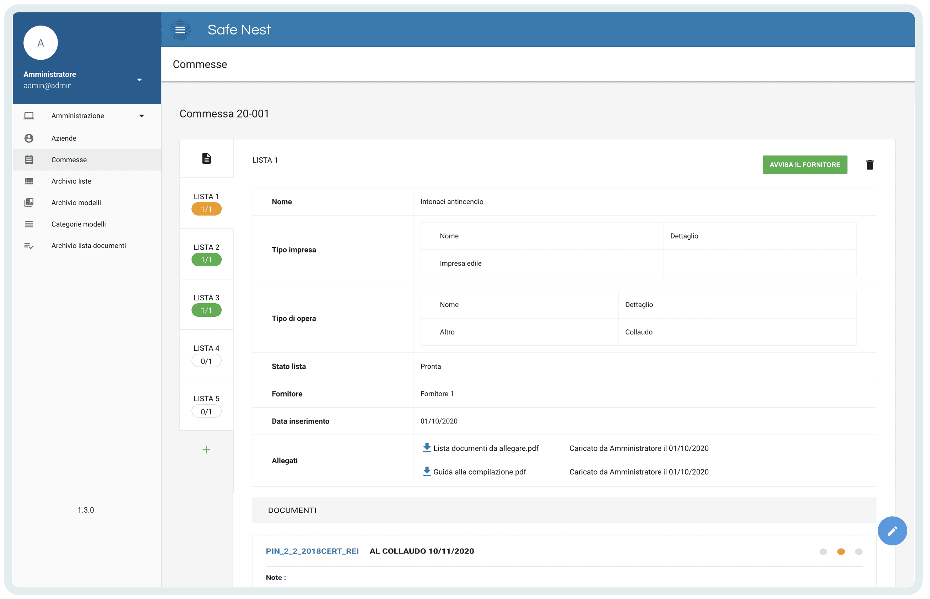This screenshot has width=930, height=599.
Task: Click the 'Intonaci antincendio' name value
Action: (452, 202)
